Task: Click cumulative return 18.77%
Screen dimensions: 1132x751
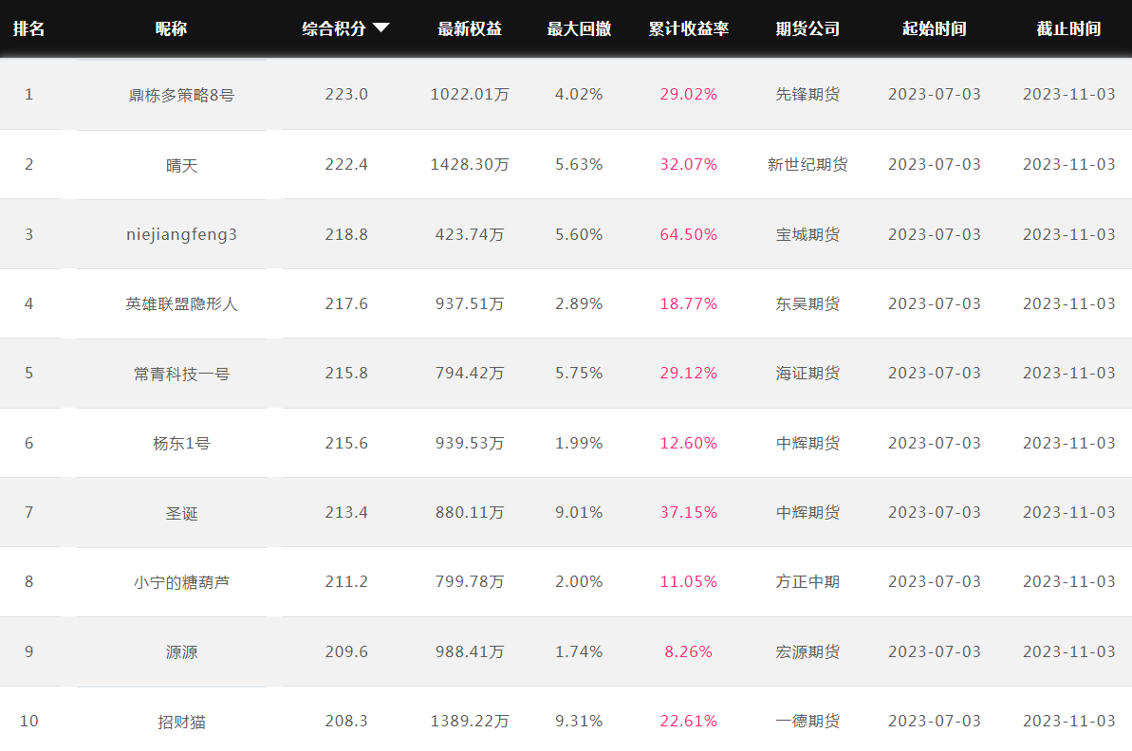Action: [x=689, y=303]
